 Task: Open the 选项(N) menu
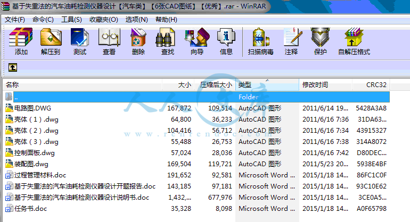136,20
